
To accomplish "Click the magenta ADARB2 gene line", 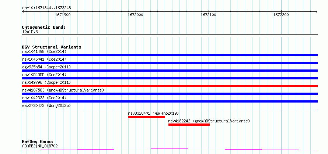I will pos(170,150).
